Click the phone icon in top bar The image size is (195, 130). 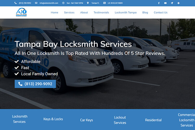(16, 3)
